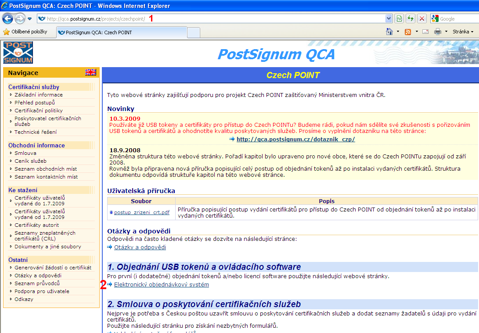The width and height of the screenshot is (479, 333).
Task: Expand the Print options dropdown arrow
Action: [446, 32]
